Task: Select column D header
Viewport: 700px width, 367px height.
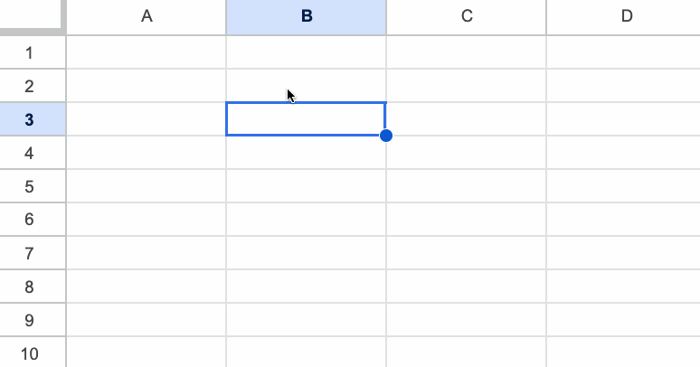Action: pyautogui.click(x=626, y=16)
